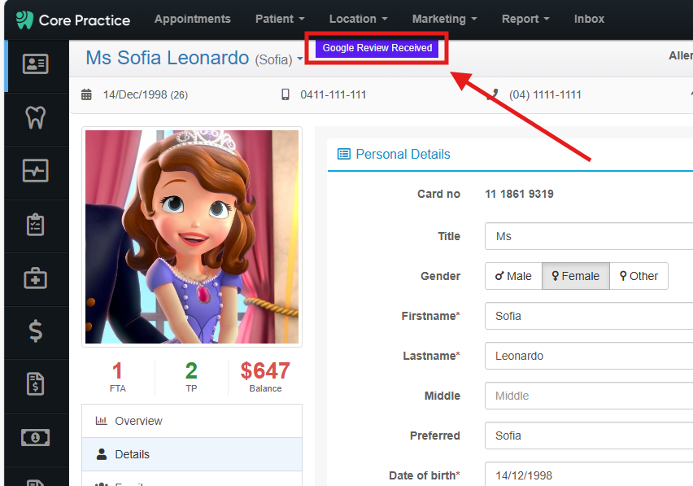Image resolution: width=693 pixels, height=486 pixels.
Task: Open the invoice document sidebar icon
Action: [35, 384]
